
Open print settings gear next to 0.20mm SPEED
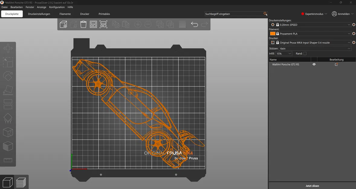354,24
